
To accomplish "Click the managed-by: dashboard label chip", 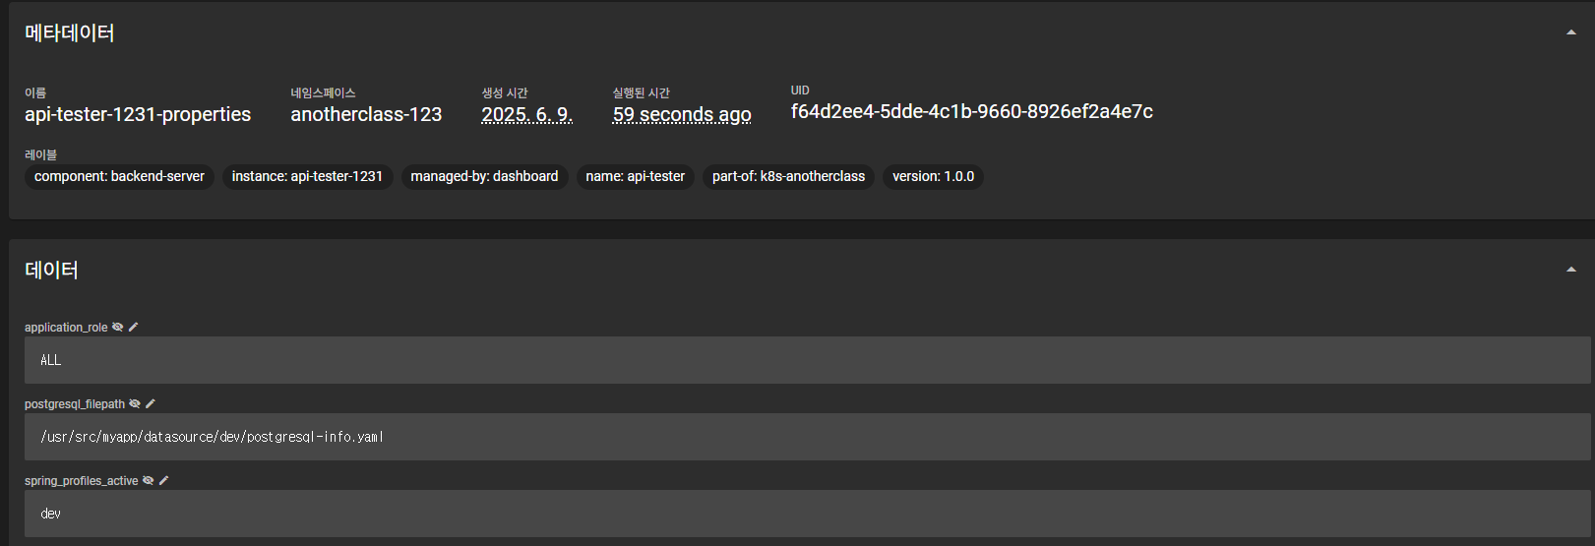I will [x=484, y=177].
